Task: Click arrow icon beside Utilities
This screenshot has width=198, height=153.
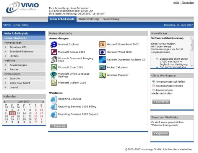Action: tap(5, 56)
